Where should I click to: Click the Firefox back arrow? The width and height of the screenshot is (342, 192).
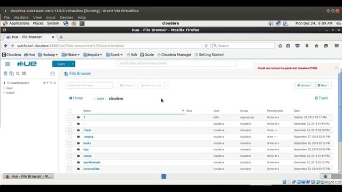click(x=5, y=46)
